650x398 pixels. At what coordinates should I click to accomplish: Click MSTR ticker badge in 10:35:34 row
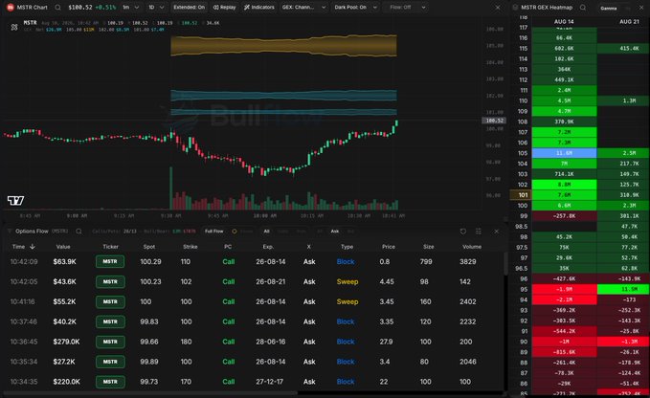pyautogui.click(x=110, y=362)
